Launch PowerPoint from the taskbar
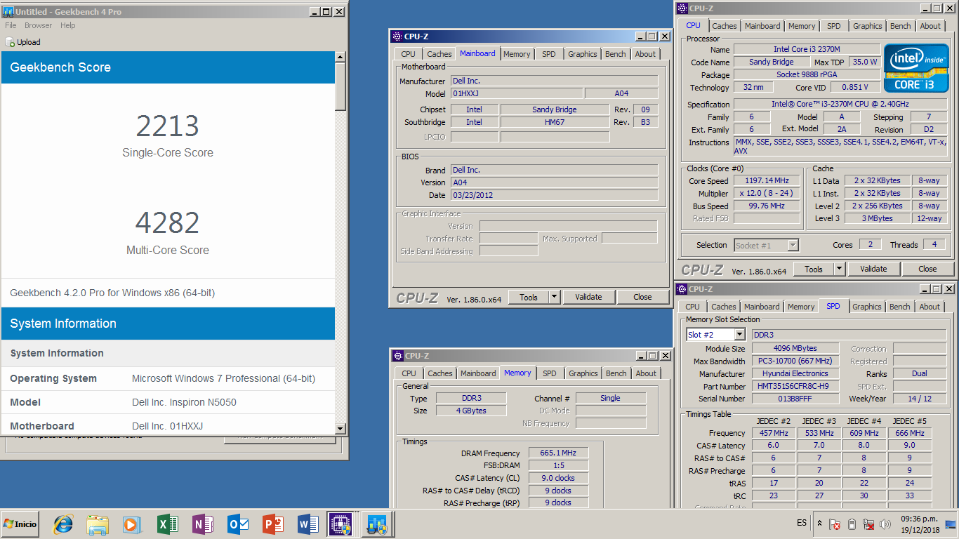Screen dimensions: 959x539 pos(272,524)
